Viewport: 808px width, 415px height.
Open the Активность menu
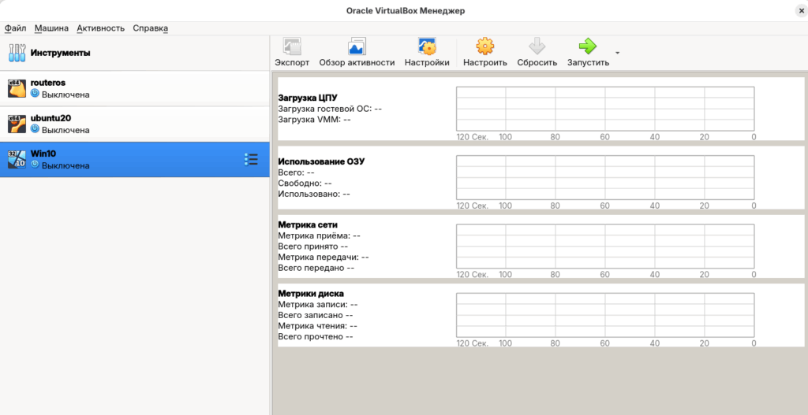pyautogui.click(x=100, y=28)
